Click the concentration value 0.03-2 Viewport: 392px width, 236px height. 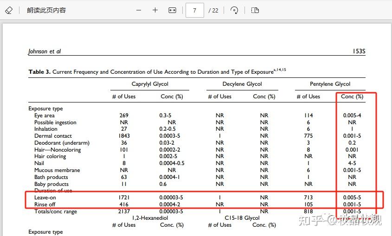[167, 143]
